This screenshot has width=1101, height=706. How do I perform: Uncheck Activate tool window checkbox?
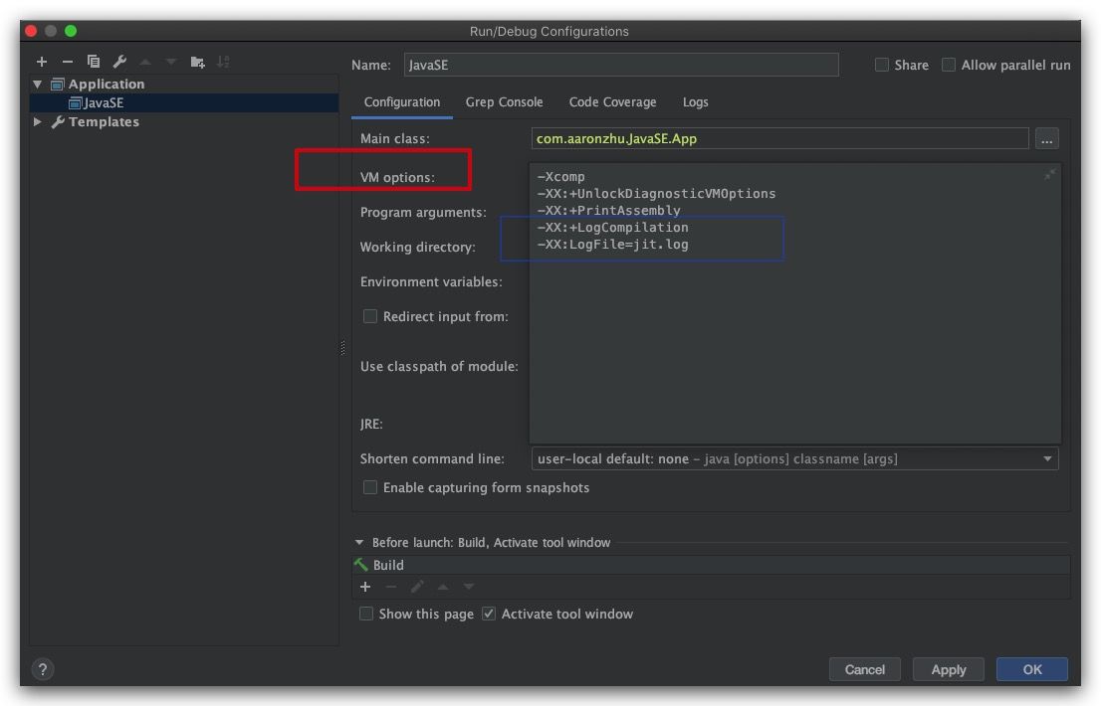489,614
